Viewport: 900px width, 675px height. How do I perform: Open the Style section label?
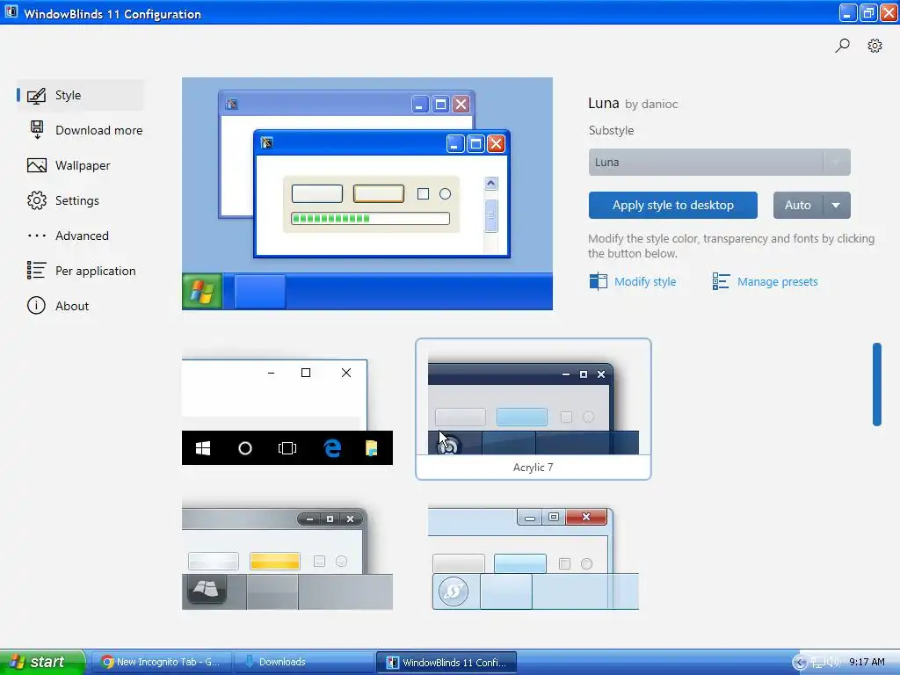click(69, 95)
